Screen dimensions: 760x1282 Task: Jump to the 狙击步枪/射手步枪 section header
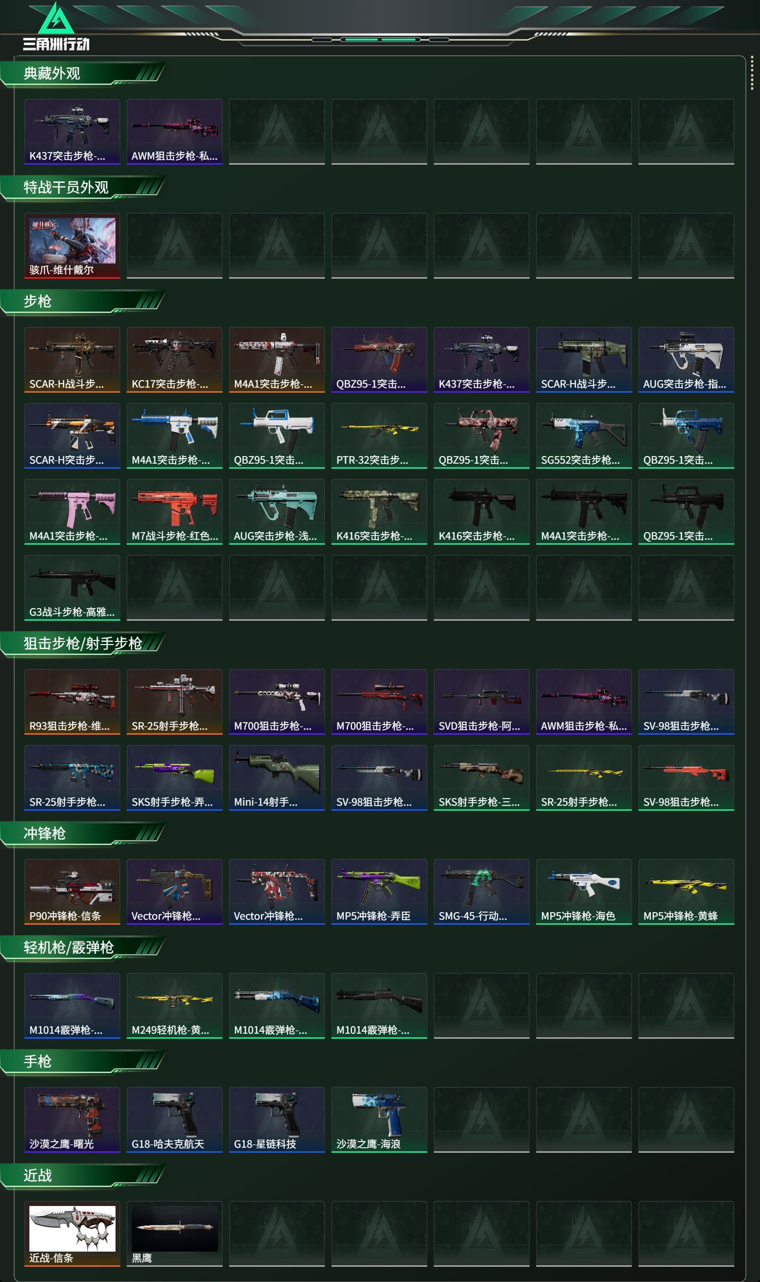tap(83, 644)
